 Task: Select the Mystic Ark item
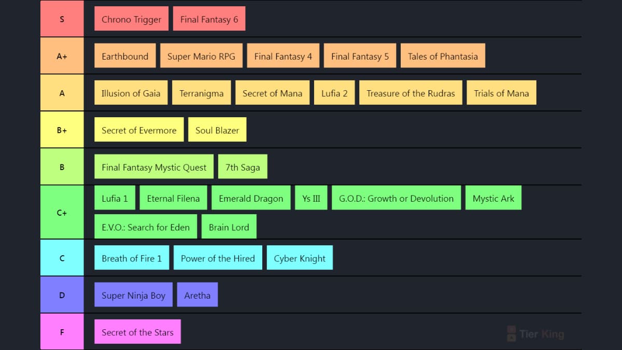click(x=493, y=198)
